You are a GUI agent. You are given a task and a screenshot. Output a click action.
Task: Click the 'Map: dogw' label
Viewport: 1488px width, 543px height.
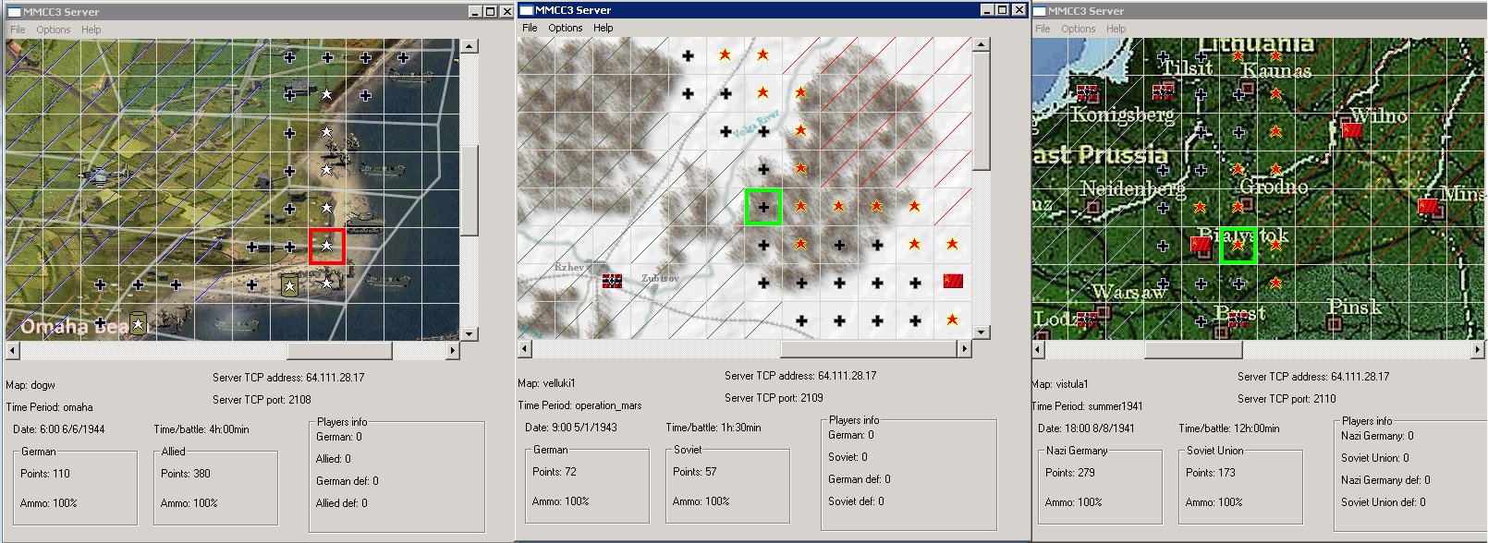[30, 385]
